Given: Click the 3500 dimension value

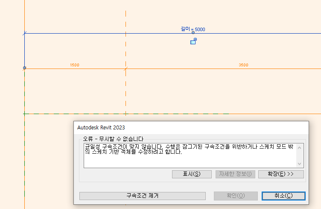Looking at the screenshot, I should (243, 65).
